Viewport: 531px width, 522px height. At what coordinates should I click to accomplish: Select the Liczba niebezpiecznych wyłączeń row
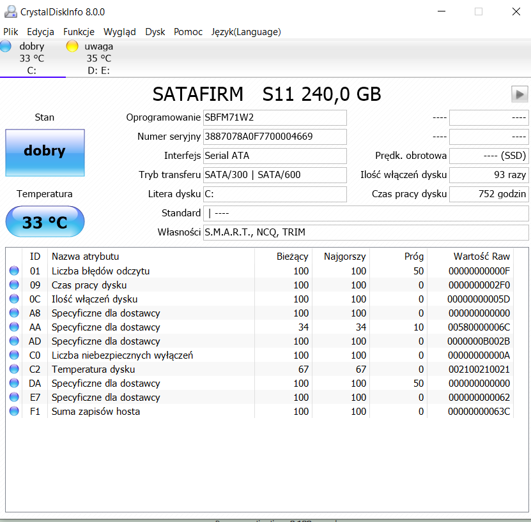pos(259,355)
